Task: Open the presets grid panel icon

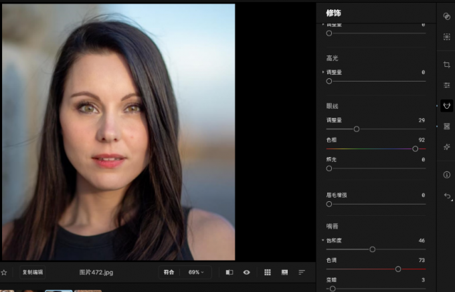Action: click(447, 126)
